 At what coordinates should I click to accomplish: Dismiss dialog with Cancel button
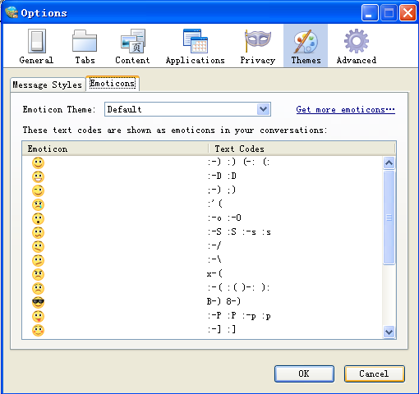click(374, 373)
